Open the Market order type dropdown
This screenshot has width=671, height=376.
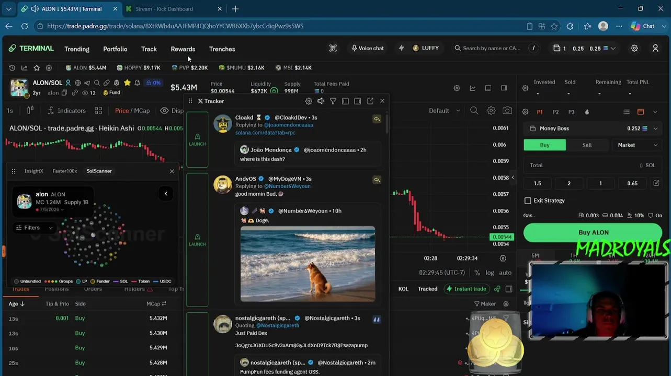636,145
